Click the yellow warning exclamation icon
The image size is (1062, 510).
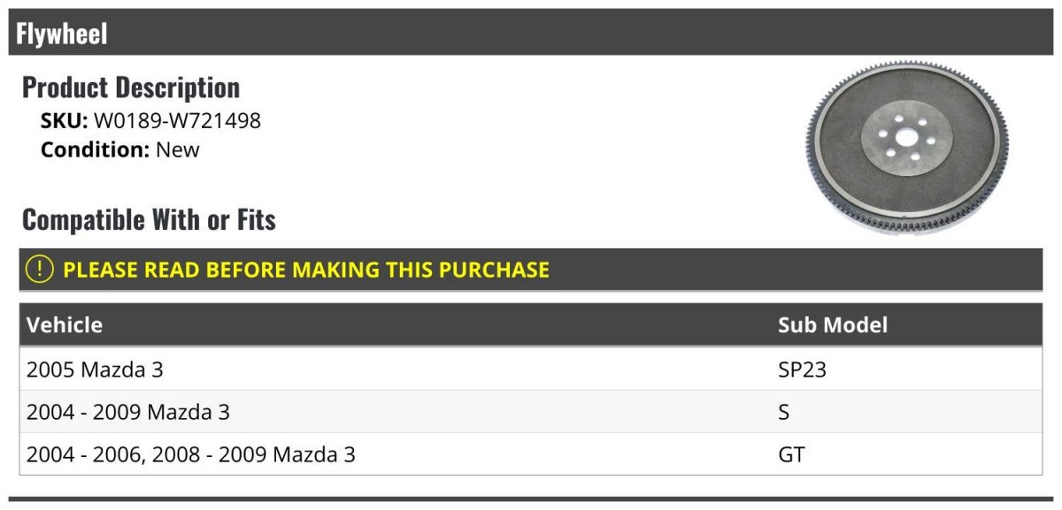pyautogui.click(x=40, y=269)
